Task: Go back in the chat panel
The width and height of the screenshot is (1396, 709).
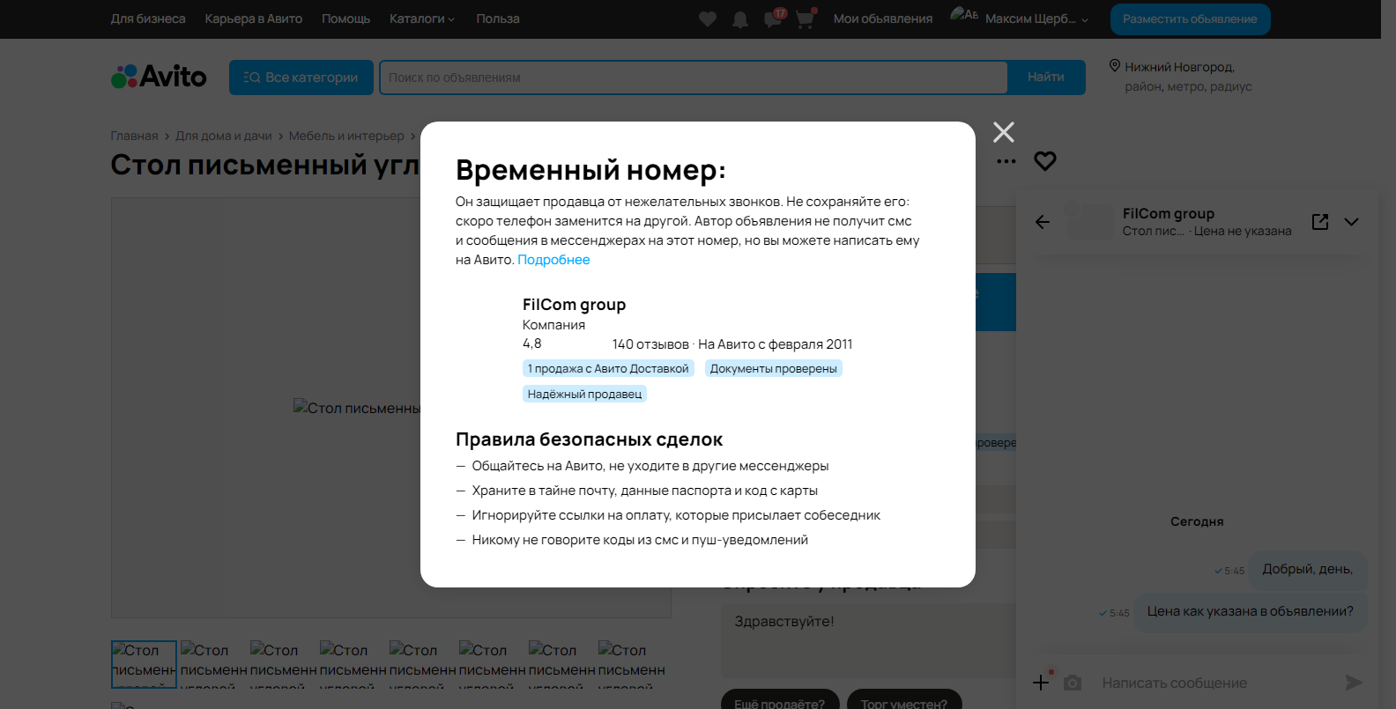Action: tap(1043, 222)
